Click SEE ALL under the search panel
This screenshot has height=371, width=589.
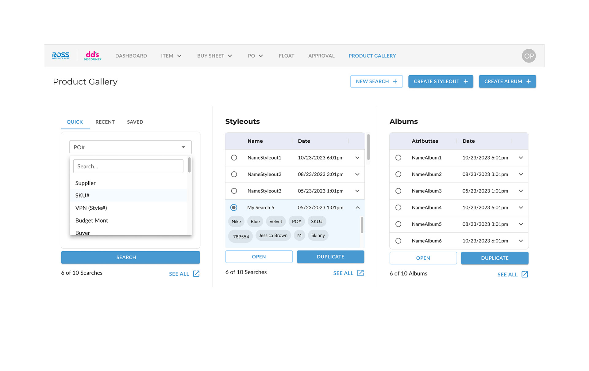(x=179, y=274)
